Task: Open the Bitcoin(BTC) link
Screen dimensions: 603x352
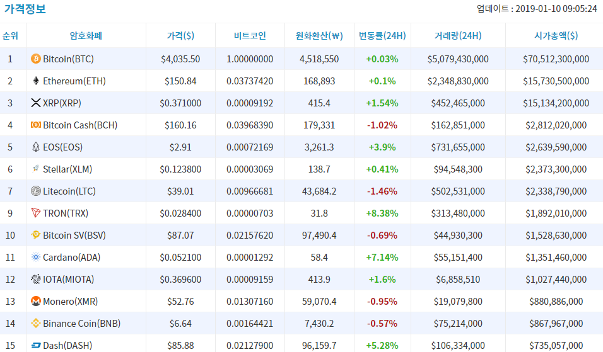Action: pos(69,59)
